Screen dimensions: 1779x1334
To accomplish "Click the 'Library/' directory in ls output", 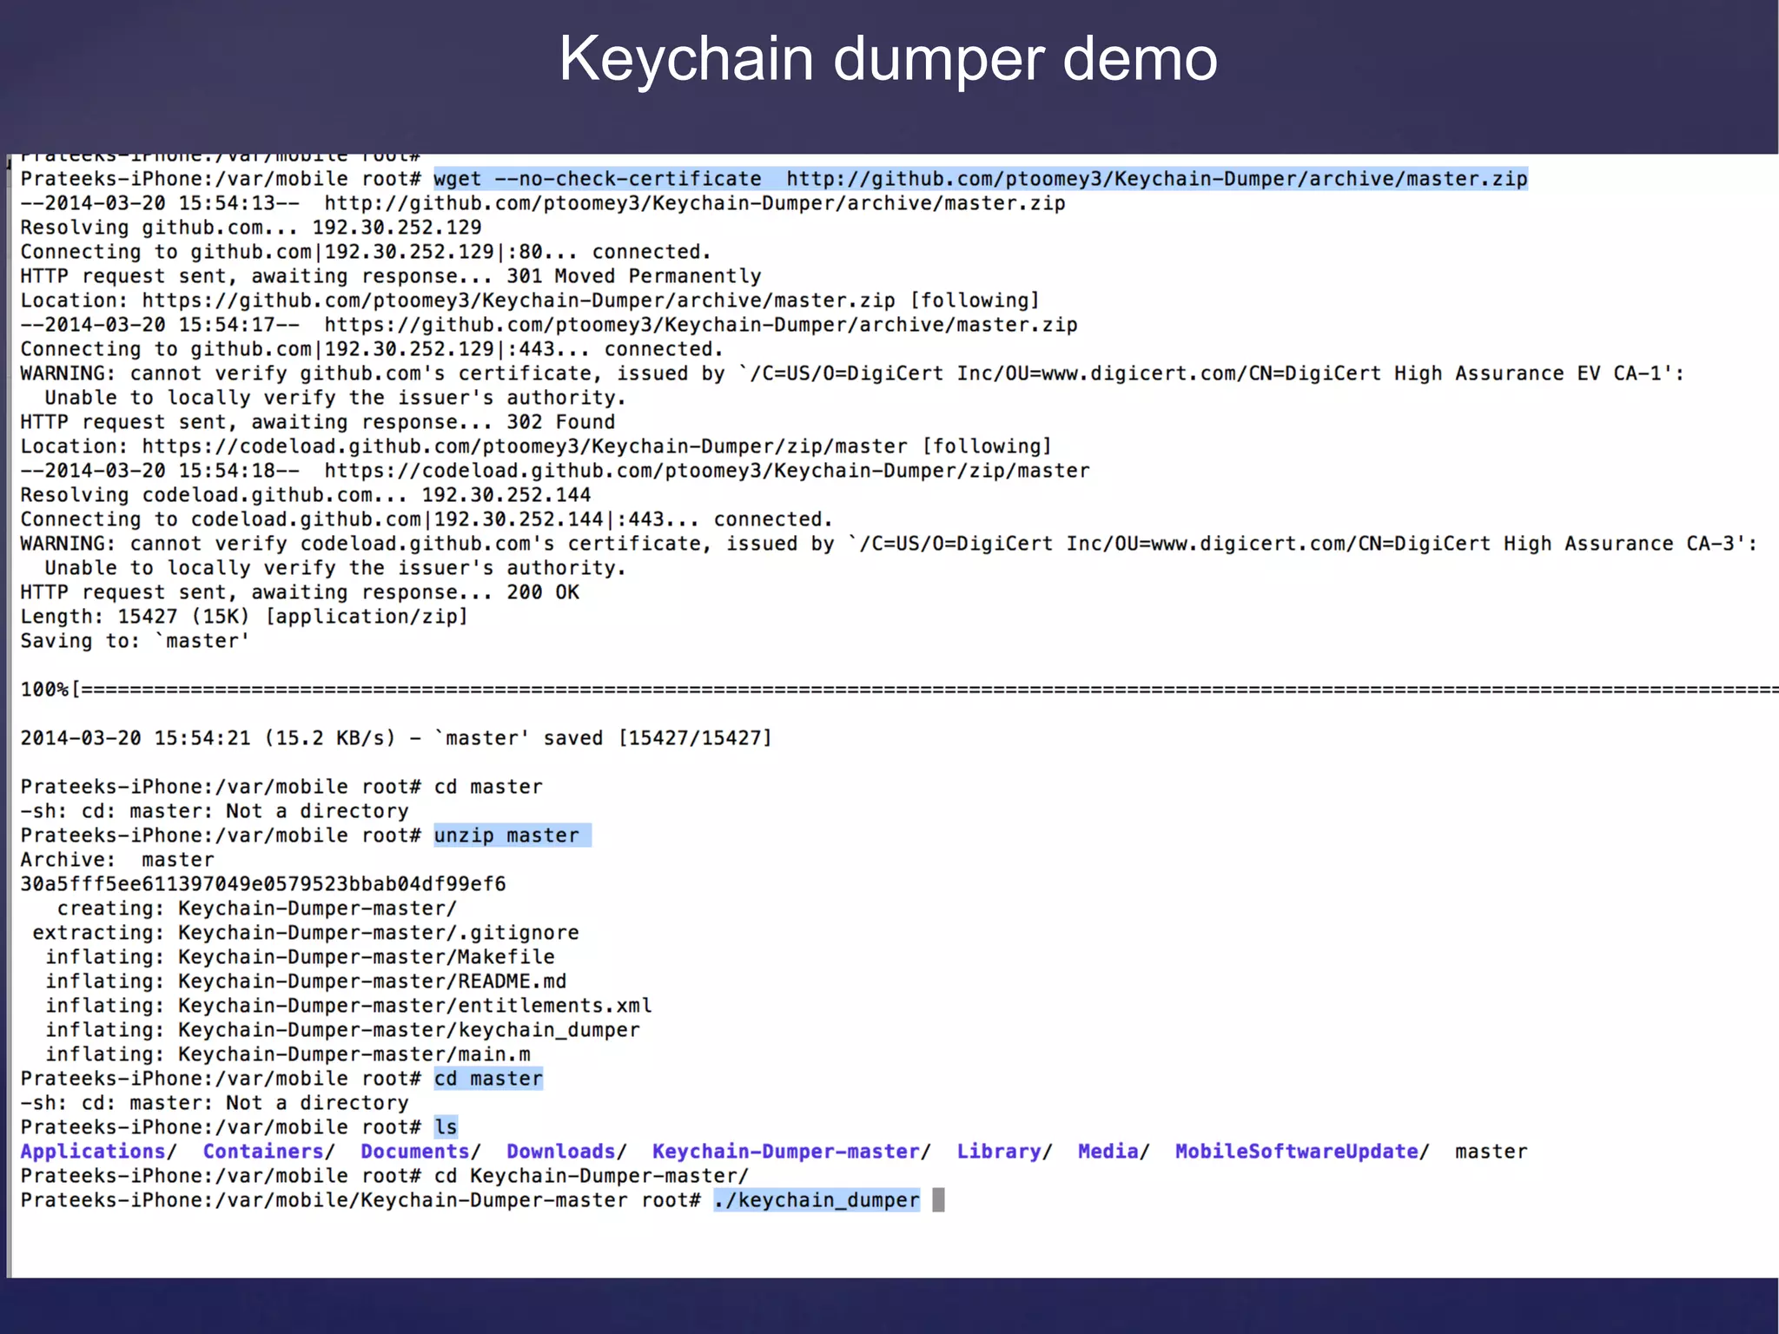I will pos(1005,1152).
